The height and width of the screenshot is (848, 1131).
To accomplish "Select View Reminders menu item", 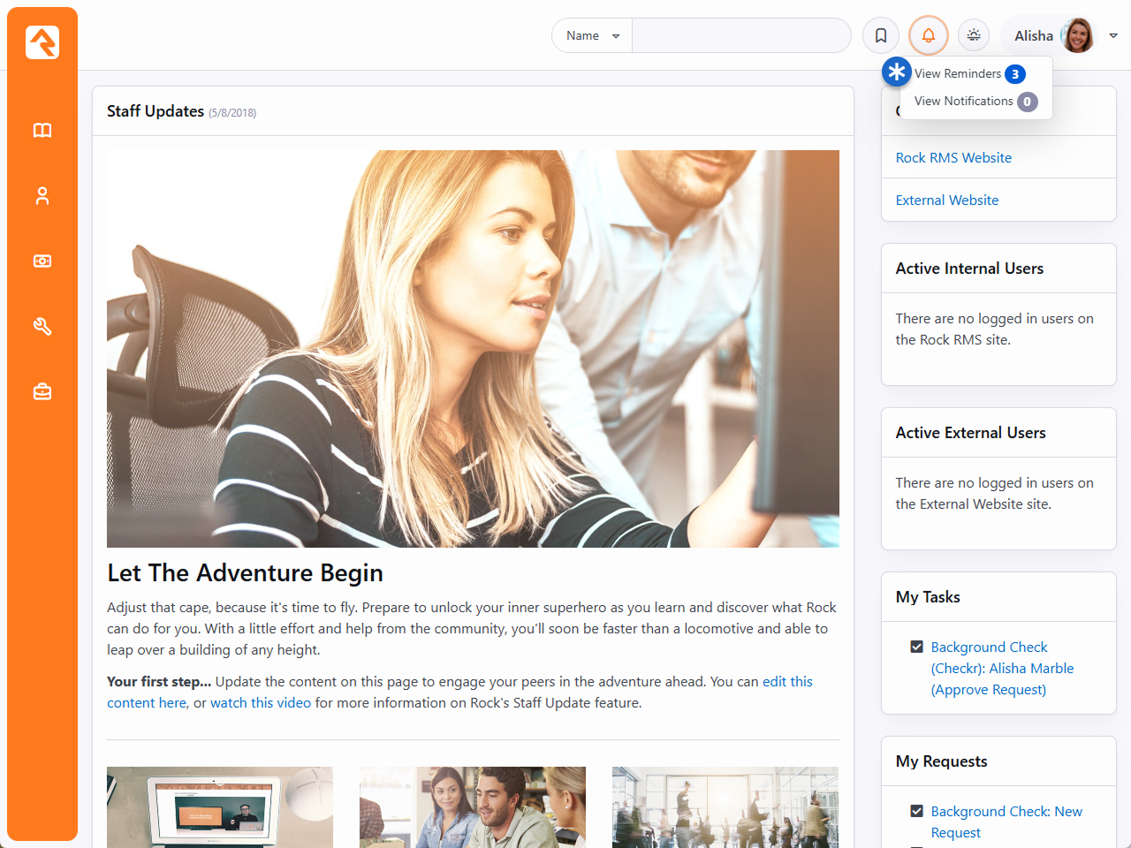I will 958,74.
